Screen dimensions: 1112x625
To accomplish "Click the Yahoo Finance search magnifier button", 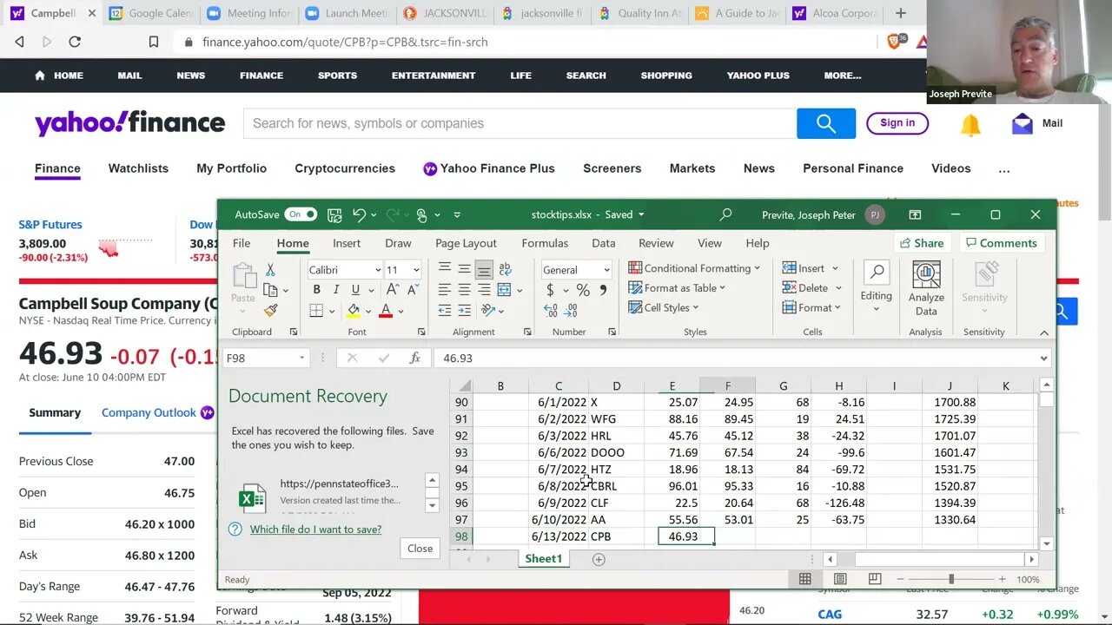I will 826,123.
